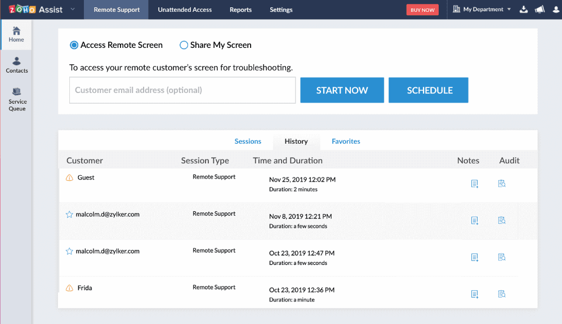Image resolution: width=562 pixels, height=324 pixels.
Task: Switch to the Favorites tab
Action: point(346,141)
